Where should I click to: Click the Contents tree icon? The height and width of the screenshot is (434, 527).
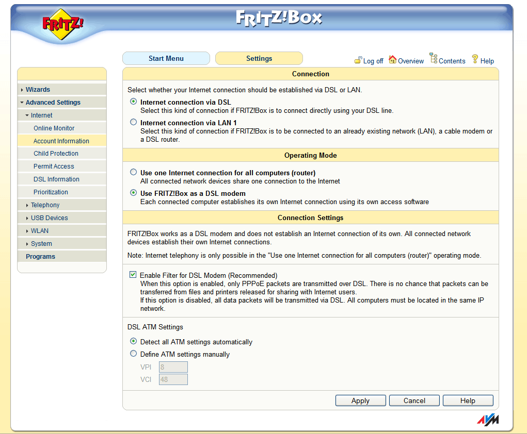tap(434, 58)
